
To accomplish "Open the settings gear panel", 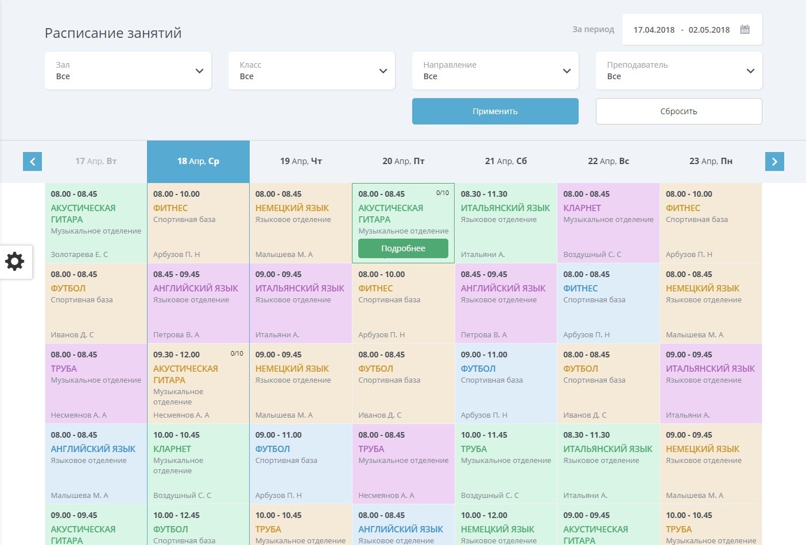I will (15, 262).
